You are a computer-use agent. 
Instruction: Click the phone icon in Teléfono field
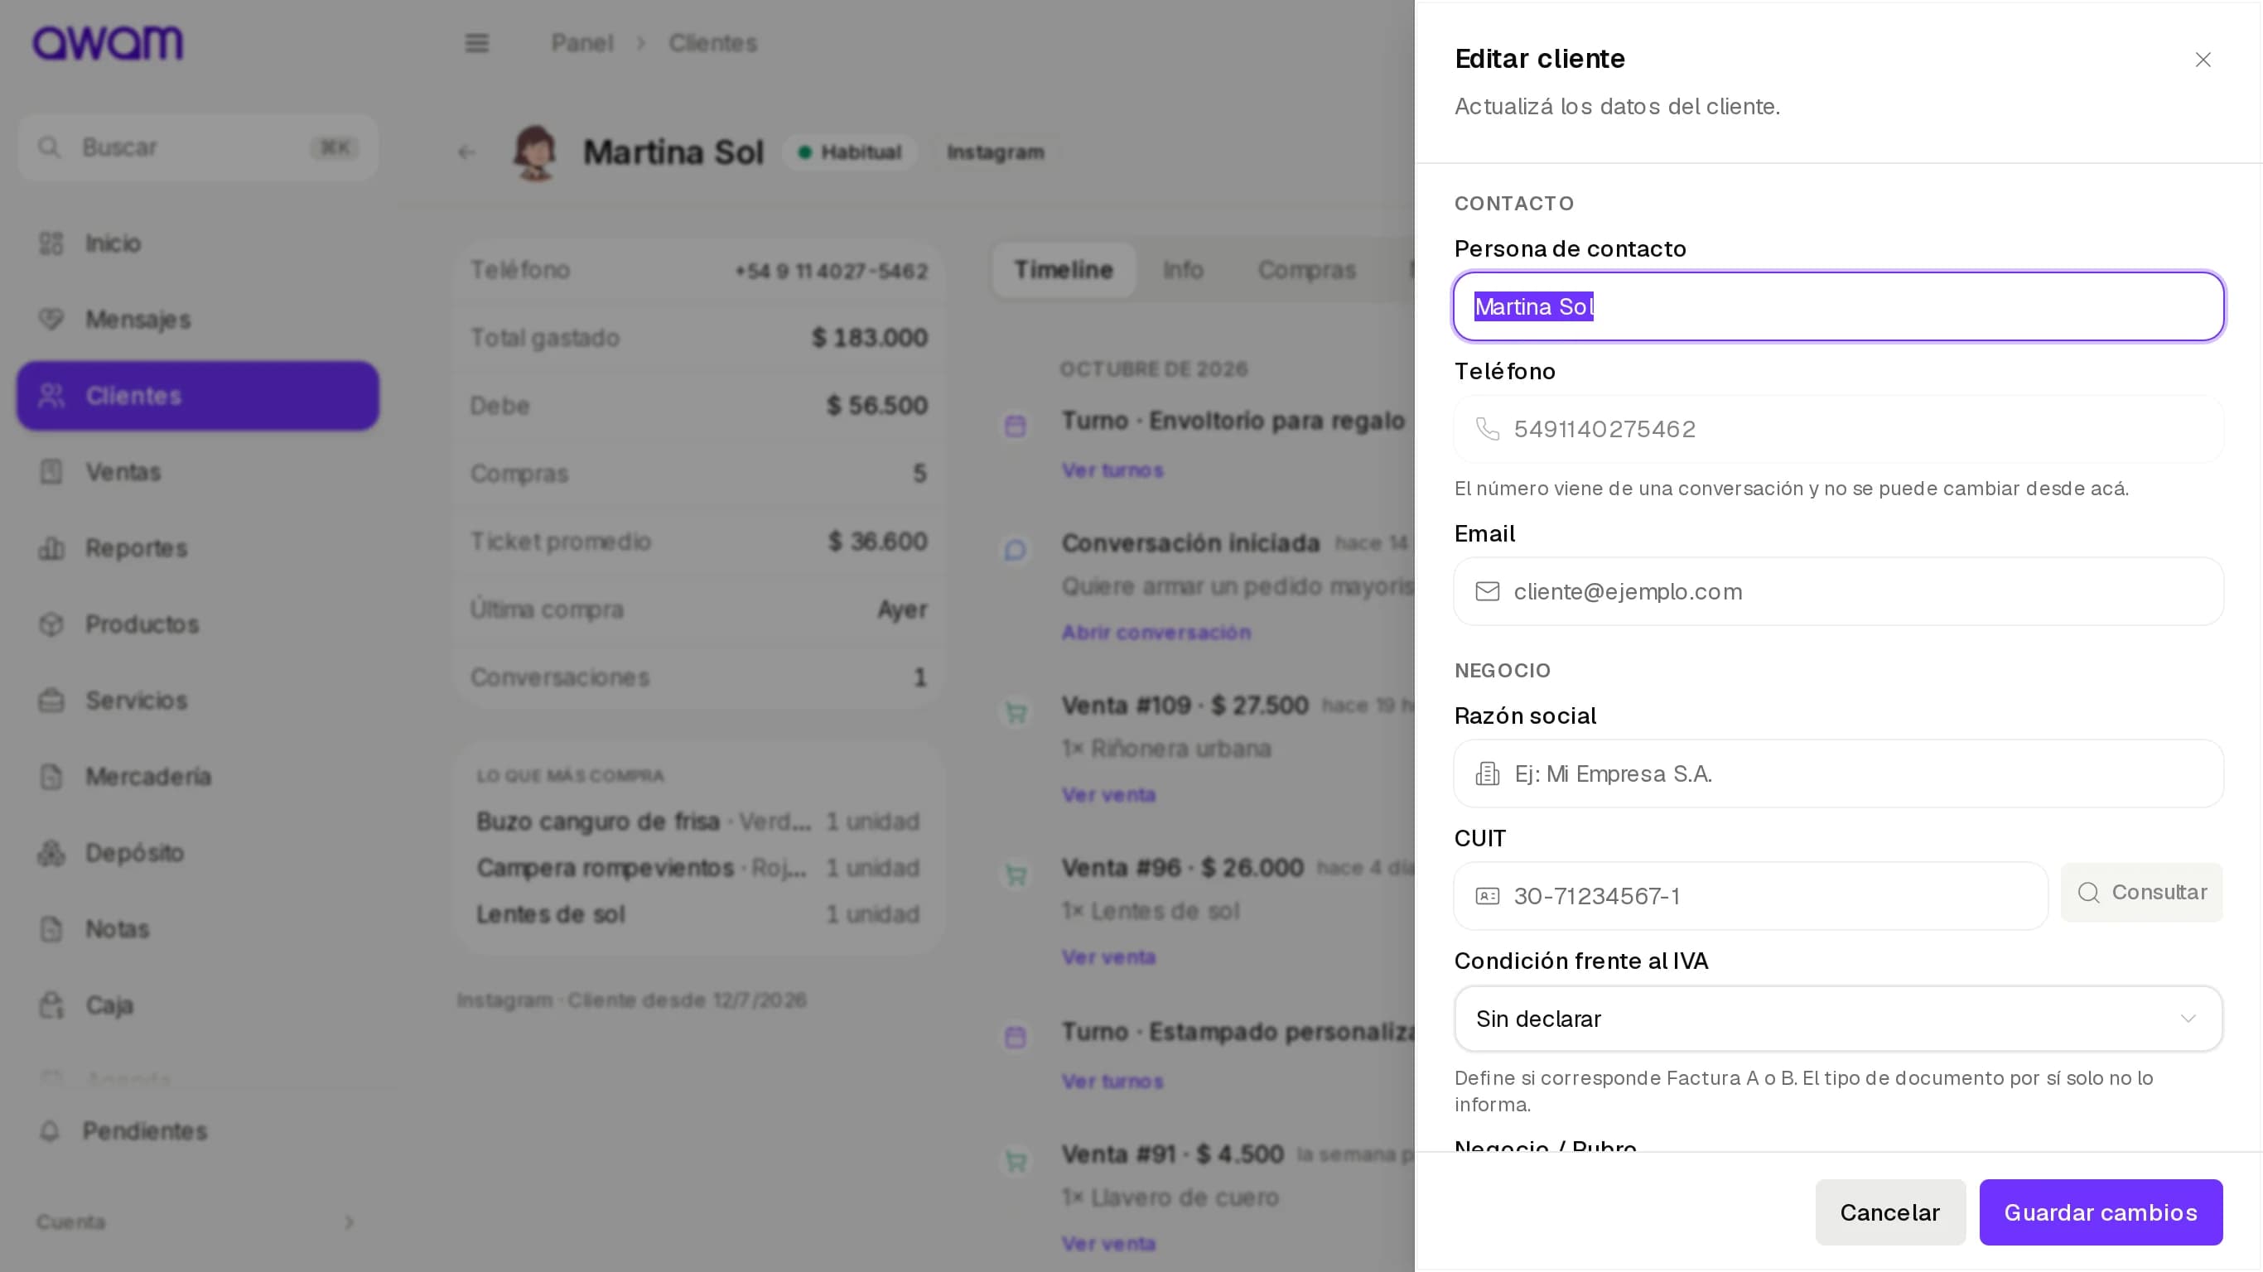(1488, 429)
